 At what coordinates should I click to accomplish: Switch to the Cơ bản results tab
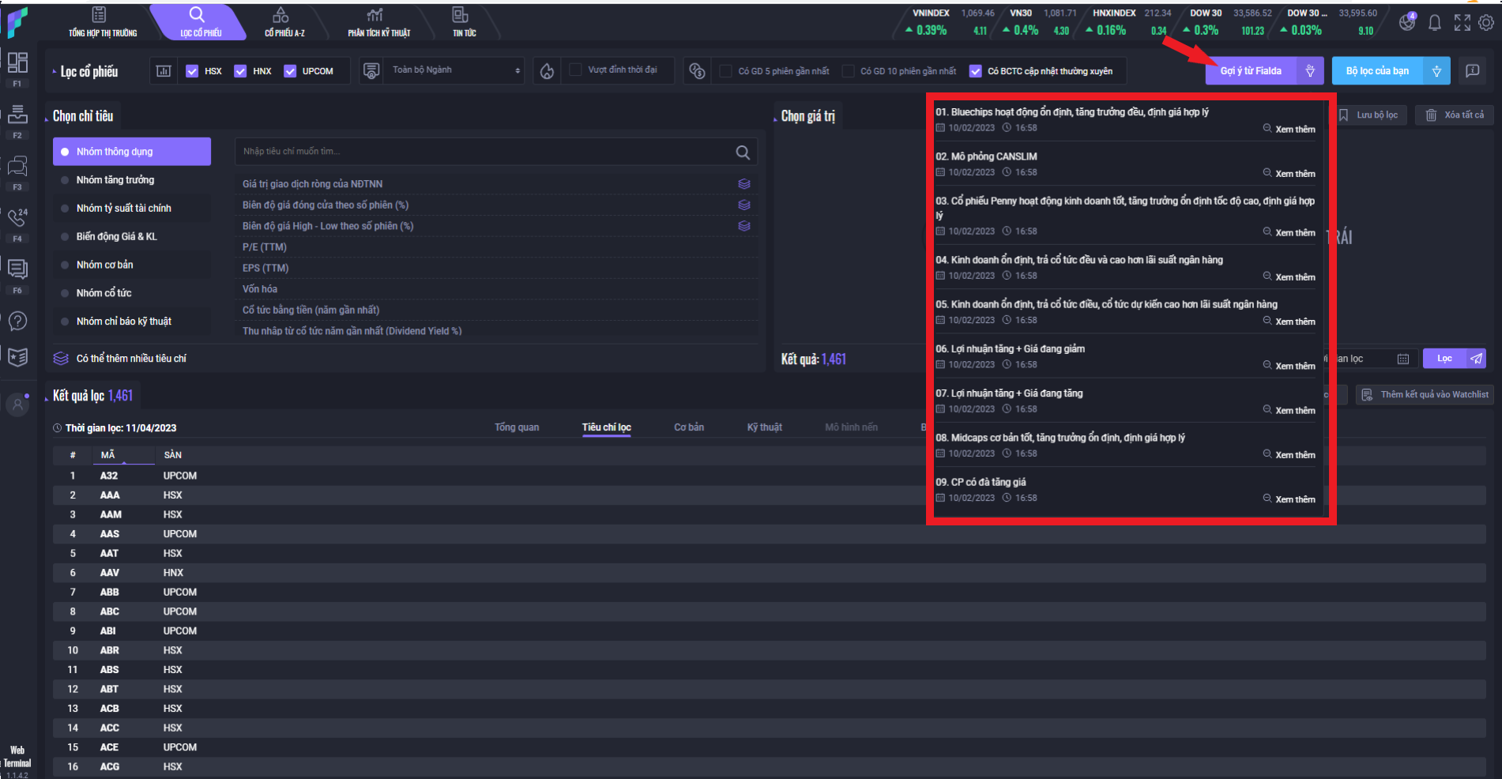[x=688, y=427]
